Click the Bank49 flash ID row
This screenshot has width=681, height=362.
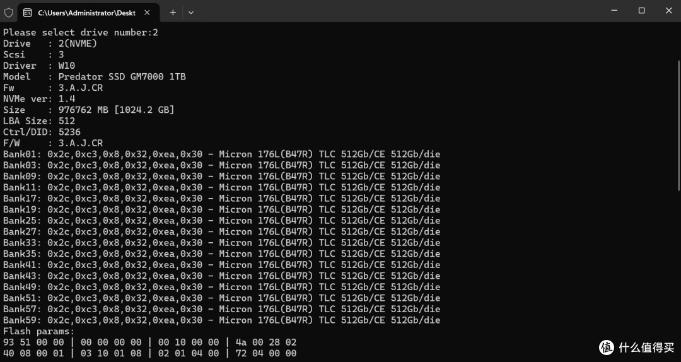[x=221, y=287]
